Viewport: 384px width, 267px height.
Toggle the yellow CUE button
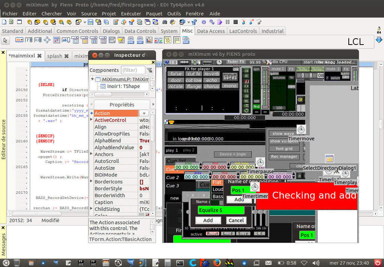(x=300, y=100)
